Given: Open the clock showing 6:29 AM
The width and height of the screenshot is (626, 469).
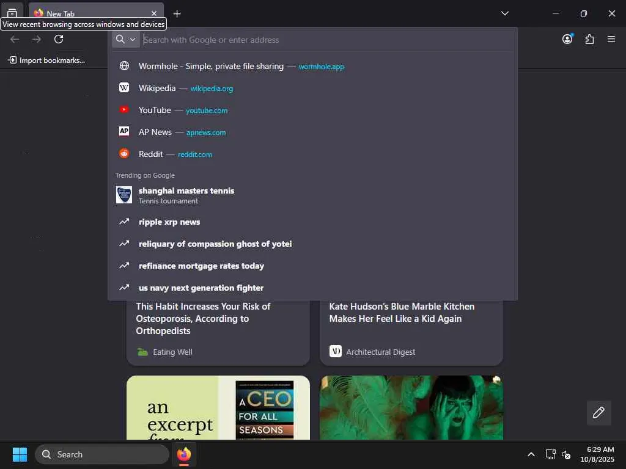Looking at the screenshot, I should click(597, 454).
